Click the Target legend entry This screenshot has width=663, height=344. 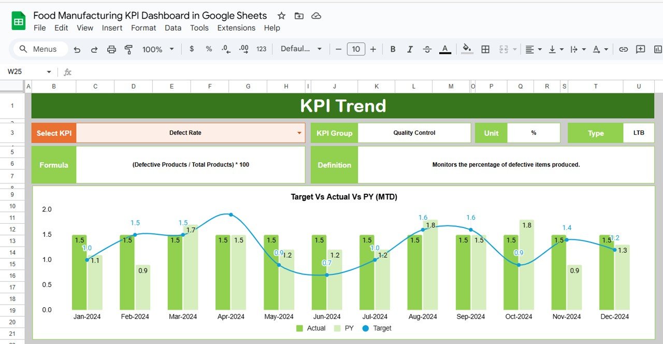pyautogui.click(x=377, y=328)
